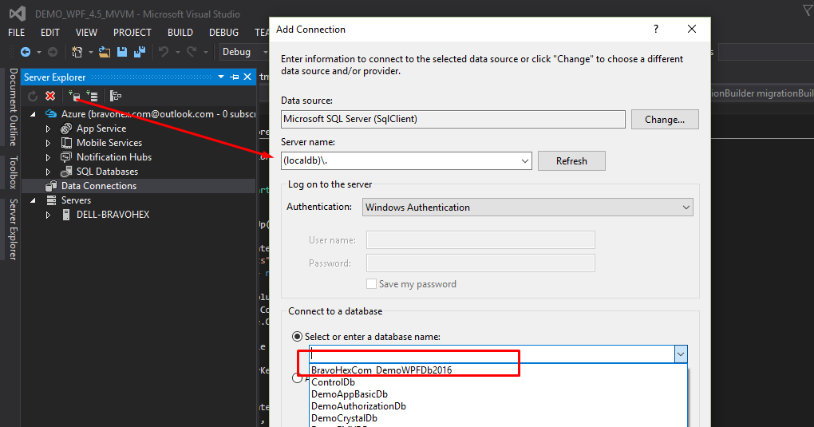This screenshot has width=814, height=427.
Task: Click the Change... data source button
Action: pyautogui.click(x=665, y=120)
